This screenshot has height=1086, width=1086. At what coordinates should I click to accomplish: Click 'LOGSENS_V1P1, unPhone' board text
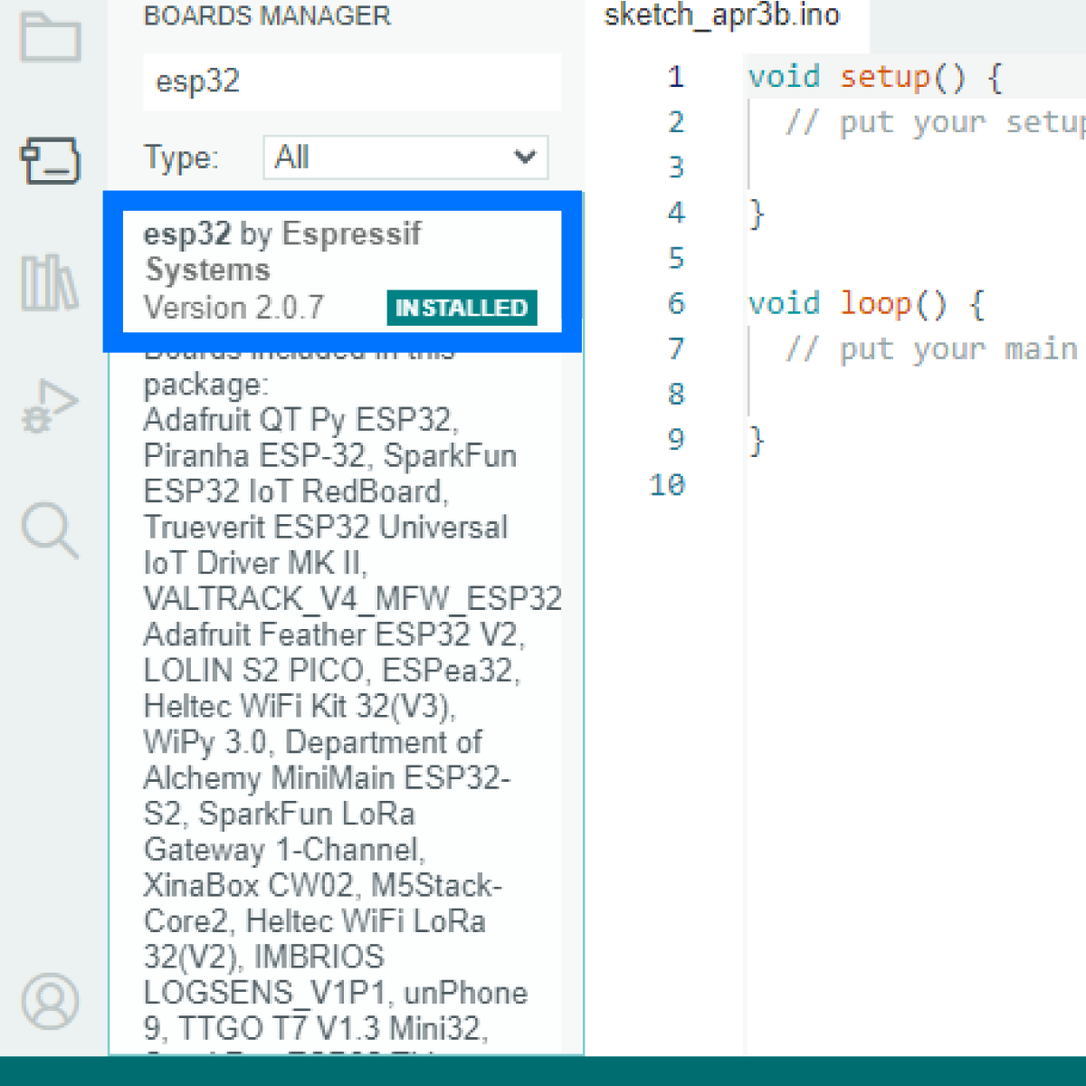(336, 993)
